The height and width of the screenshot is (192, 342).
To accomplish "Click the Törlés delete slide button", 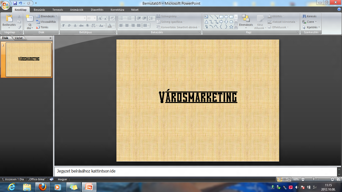I will (x=42, y=27).
